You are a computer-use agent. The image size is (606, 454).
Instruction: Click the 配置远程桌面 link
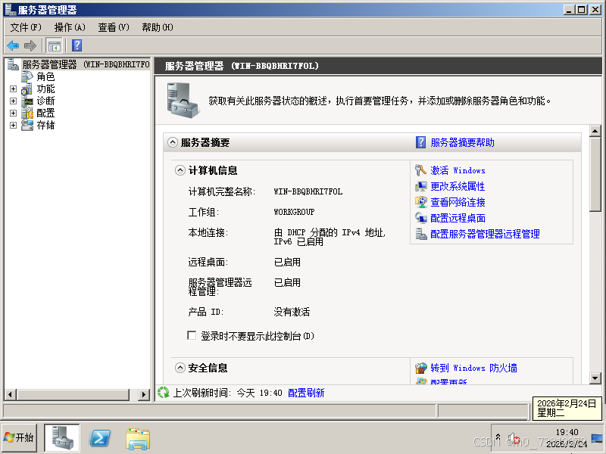coord(458,218)
